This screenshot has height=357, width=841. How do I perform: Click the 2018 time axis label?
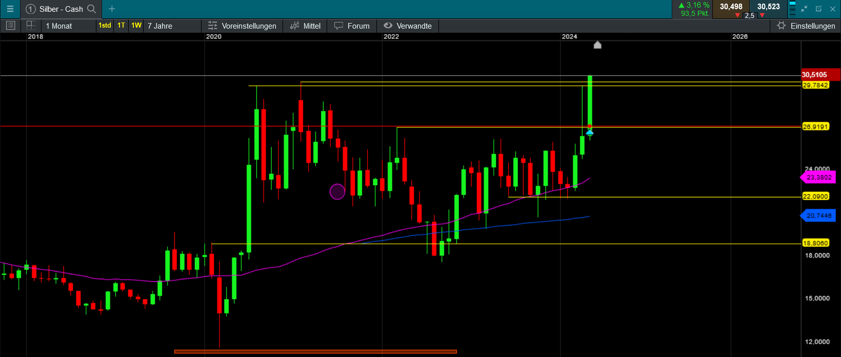click(x=35, y=36)
